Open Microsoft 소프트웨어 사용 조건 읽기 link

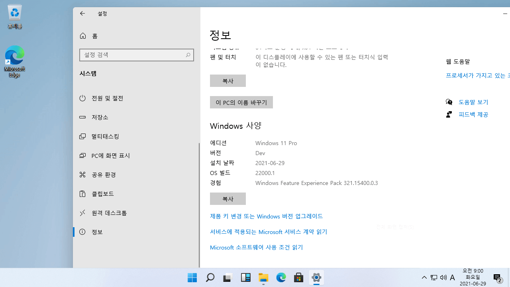pyautogui.click(x=257, y=247)
